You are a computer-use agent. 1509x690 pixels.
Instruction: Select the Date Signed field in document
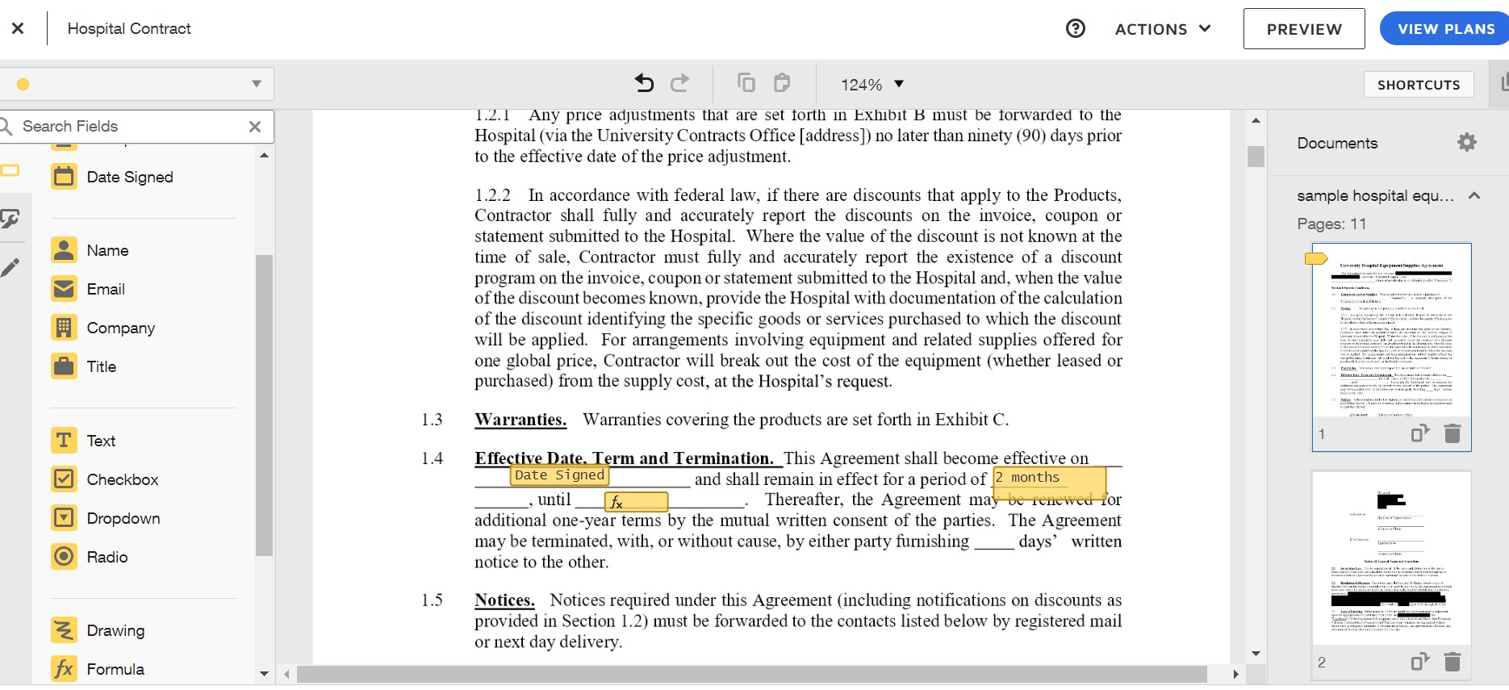[x=559, y=475]
